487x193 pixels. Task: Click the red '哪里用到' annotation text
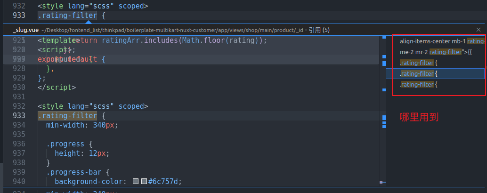(419, 117)
